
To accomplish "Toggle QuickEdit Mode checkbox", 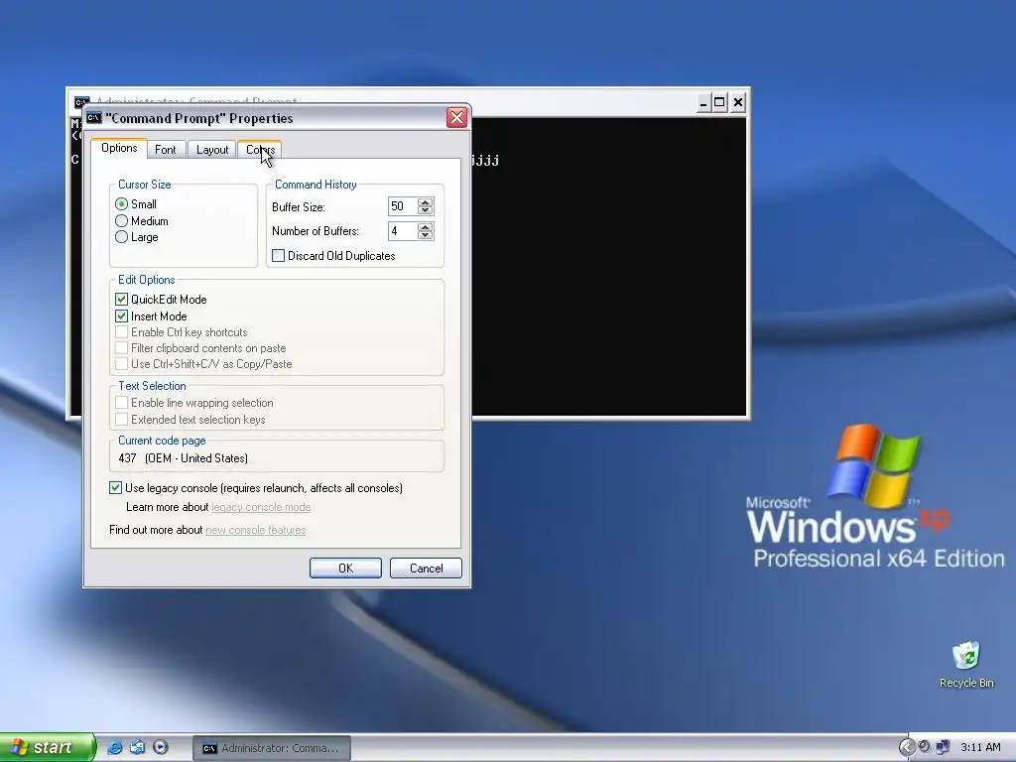I will [x=121, y=300].
